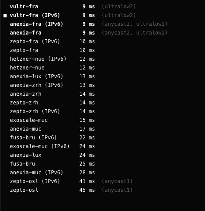The height and width of the screenshot is (211, 205).
Task: Select the fusa-bru 25 ms row
Action: click(52, 164)
